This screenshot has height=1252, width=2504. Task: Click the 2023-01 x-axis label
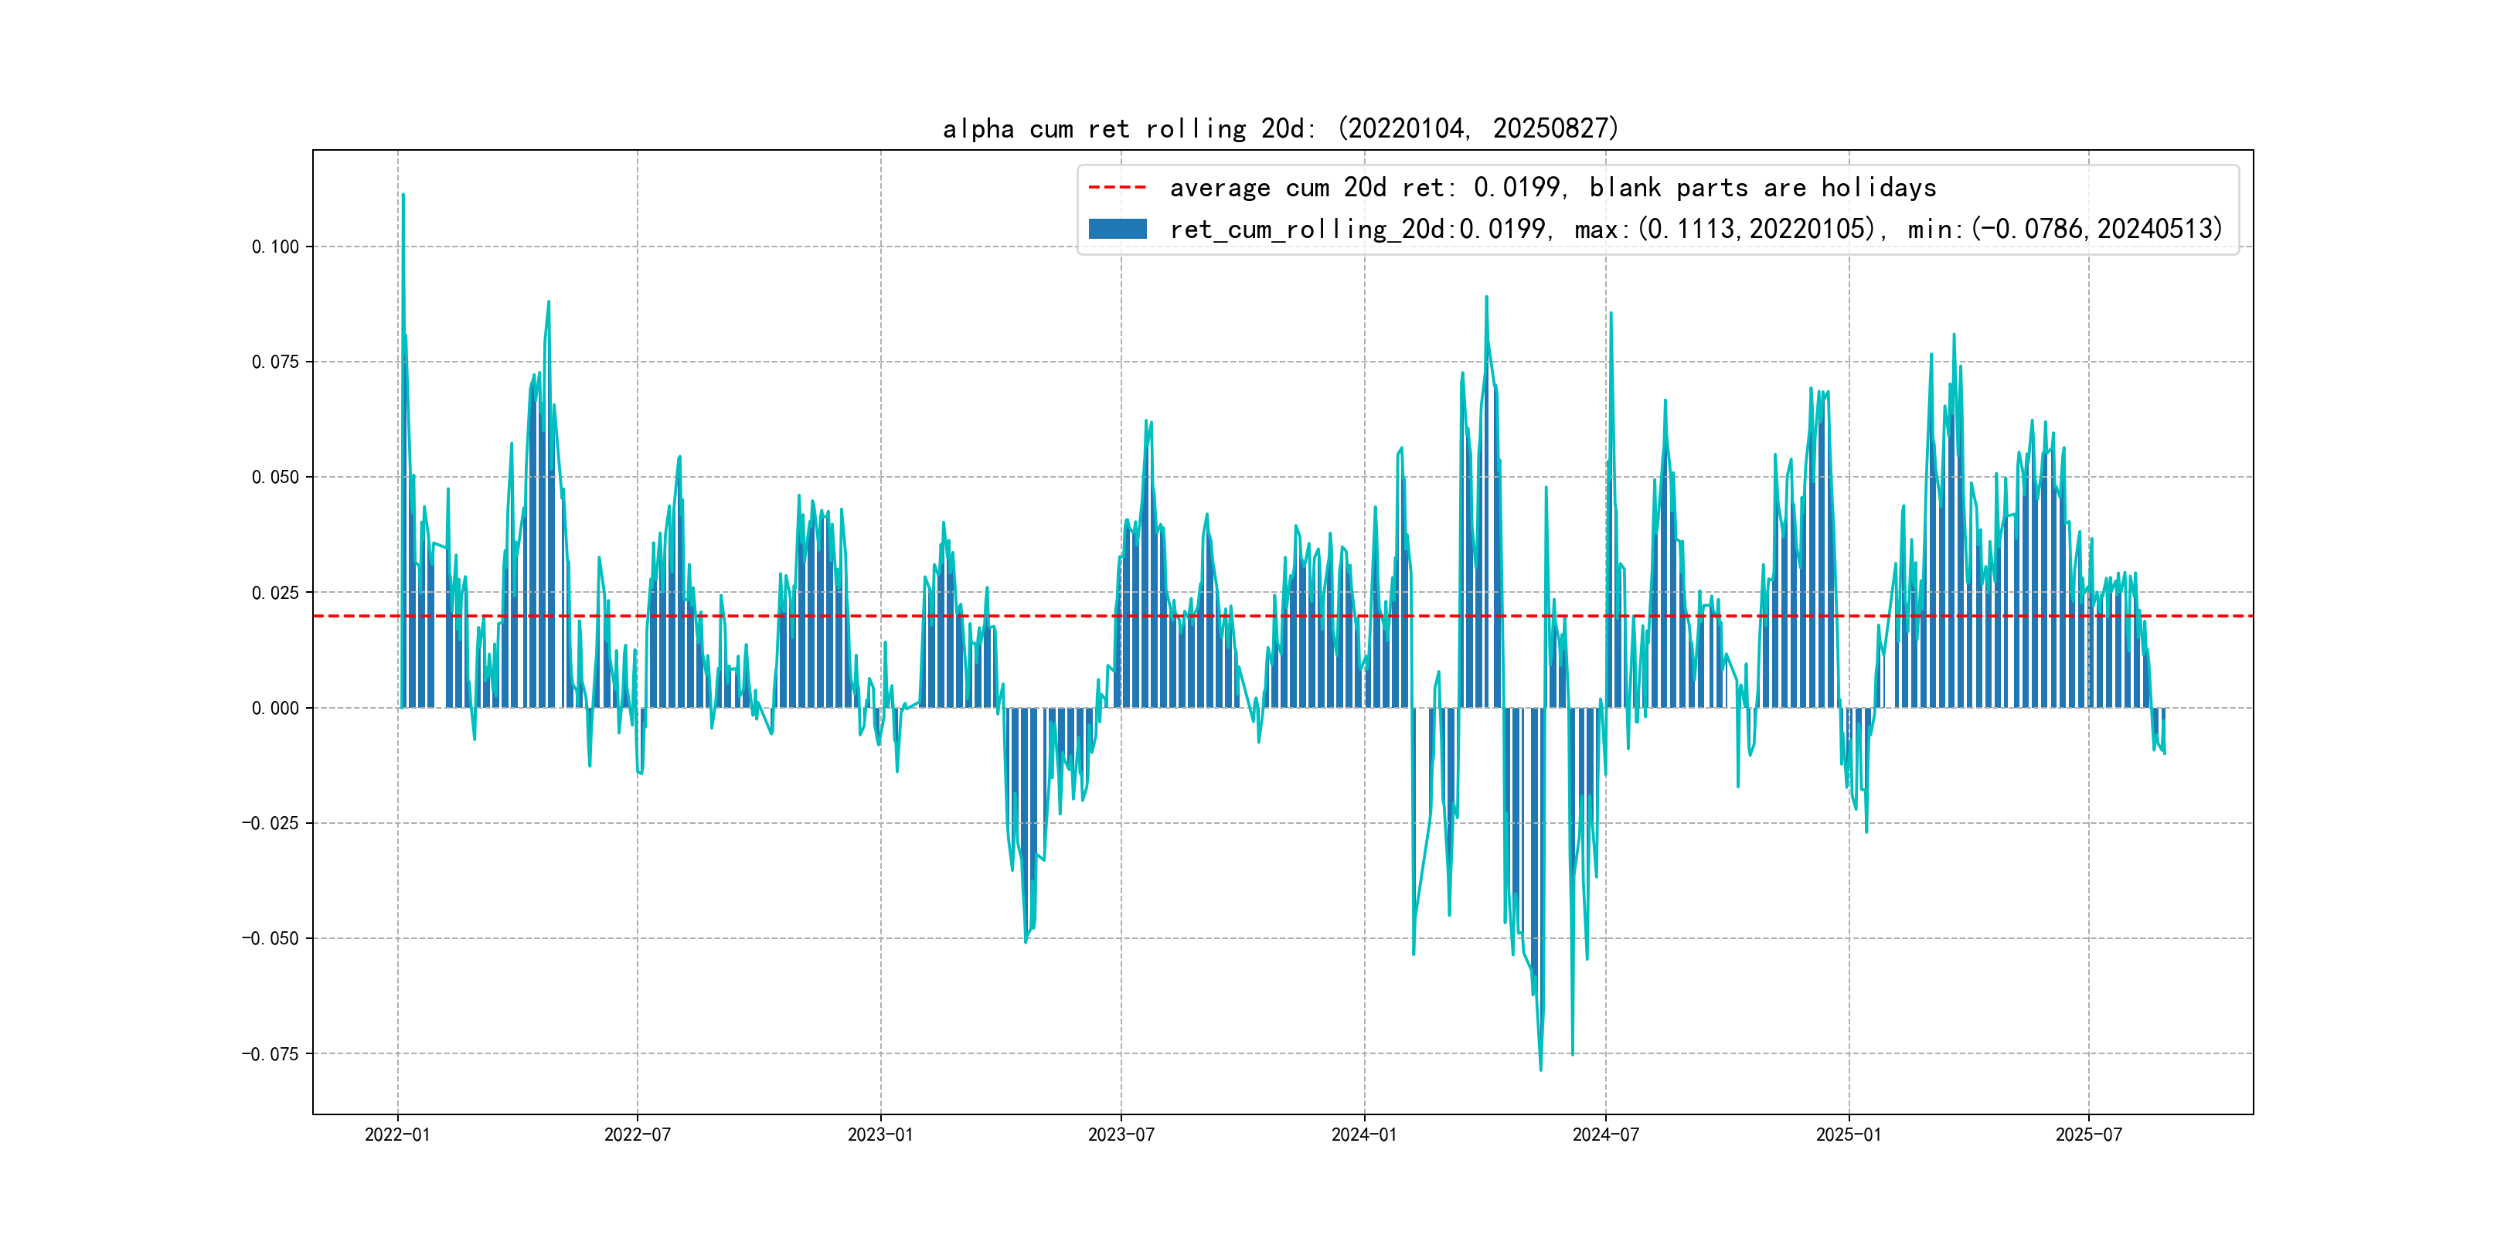pyautogui.click(x=879, y=1135)
